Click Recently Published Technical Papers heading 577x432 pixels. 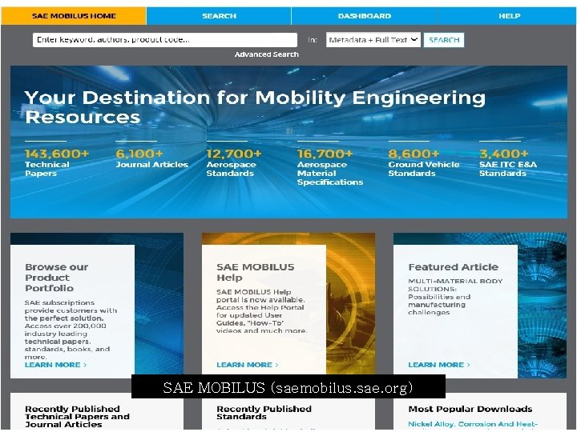[x=77, y=417]
